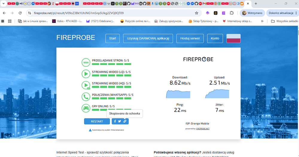Click the FIREPROBE logo in results
The width and height of the screenshot is (299, 157).
pyautogui.click(x=198, y=59)
